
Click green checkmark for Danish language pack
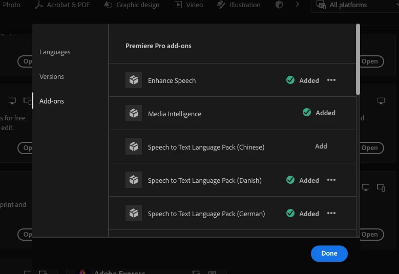pyautogui.click(x=290, y=180)
